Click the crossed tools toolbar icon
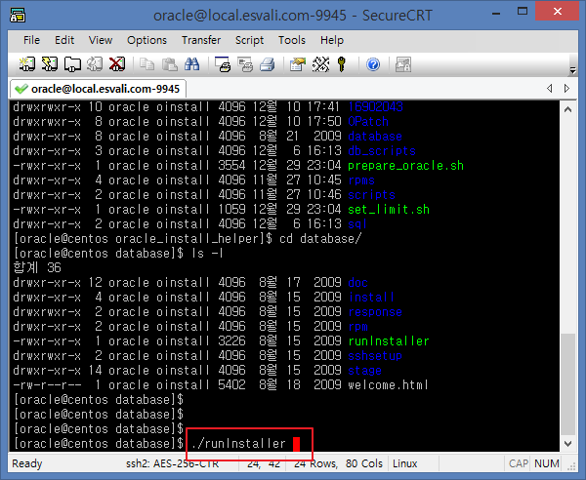 320,64
